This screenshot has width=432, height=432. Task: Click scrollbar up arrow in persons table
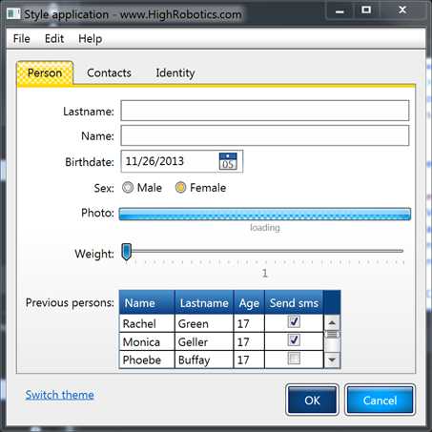(x=332, y=323)
